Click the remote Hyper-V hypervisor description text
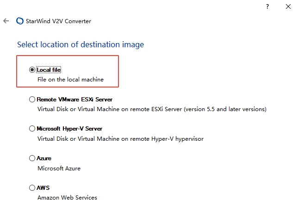 coord(120,139)
